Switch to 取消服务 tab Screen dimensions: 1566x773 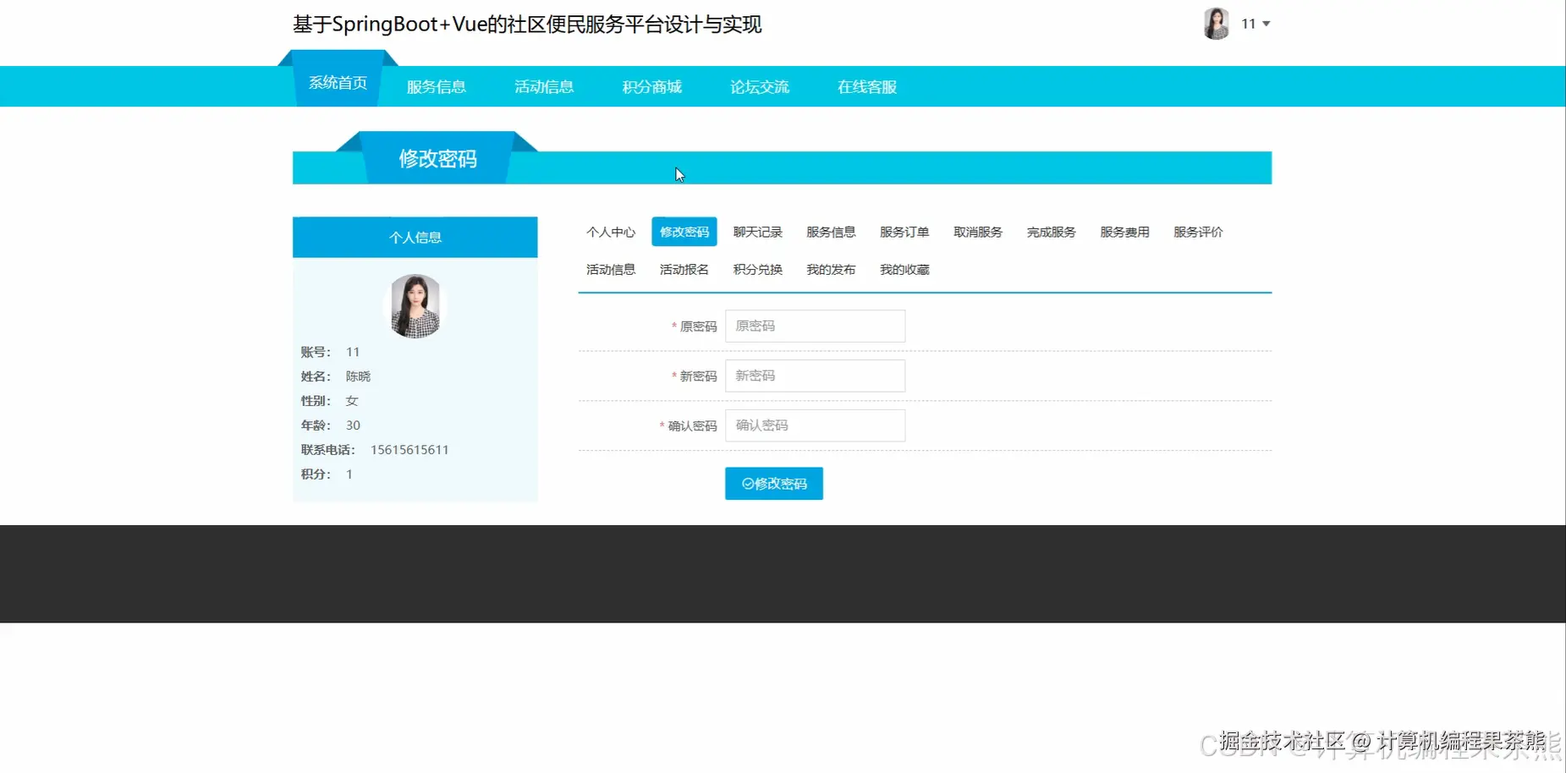977,231
